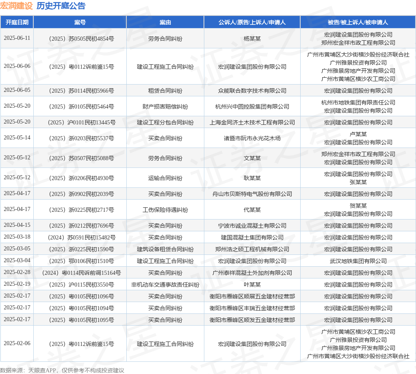416x374 pixels.
Task: Click 广州雅景投资有限公司 in 2025-02-06 row
Action: (x=358, y=340)
